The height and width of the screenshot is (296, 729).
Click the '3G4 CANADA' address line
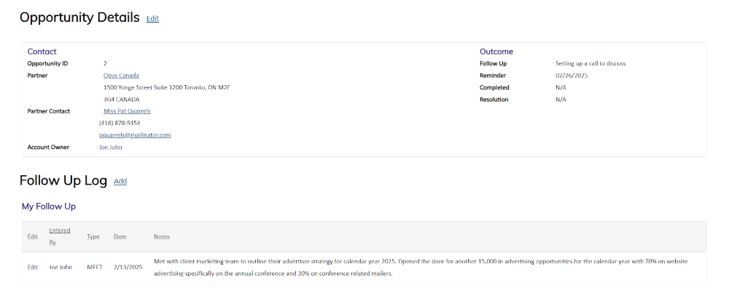121,100
